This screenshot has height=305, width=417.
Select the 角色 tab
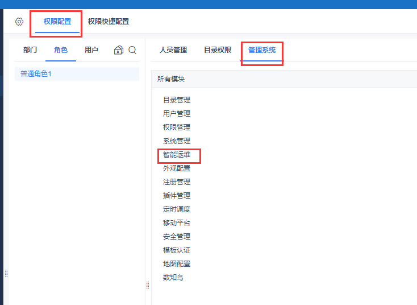(61, 50)
